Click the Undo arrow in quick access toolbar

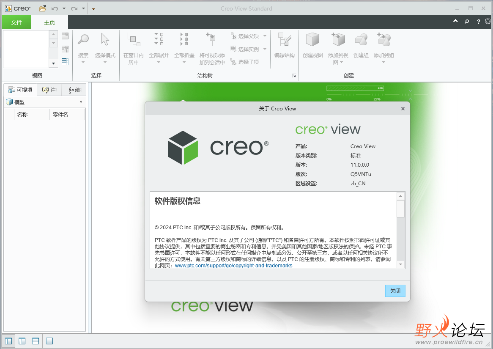point(55,8)
